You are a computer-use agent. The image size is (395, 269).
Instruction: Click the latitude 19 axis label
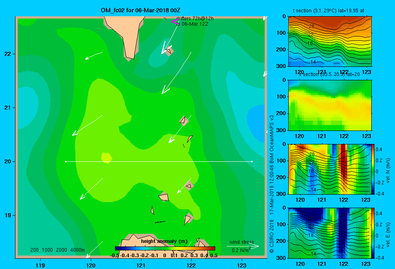tap(8, 215)
